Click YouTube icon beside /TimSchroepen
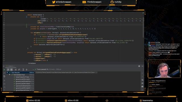The width and height of the screenshot is (182, 102). [84, 2]
